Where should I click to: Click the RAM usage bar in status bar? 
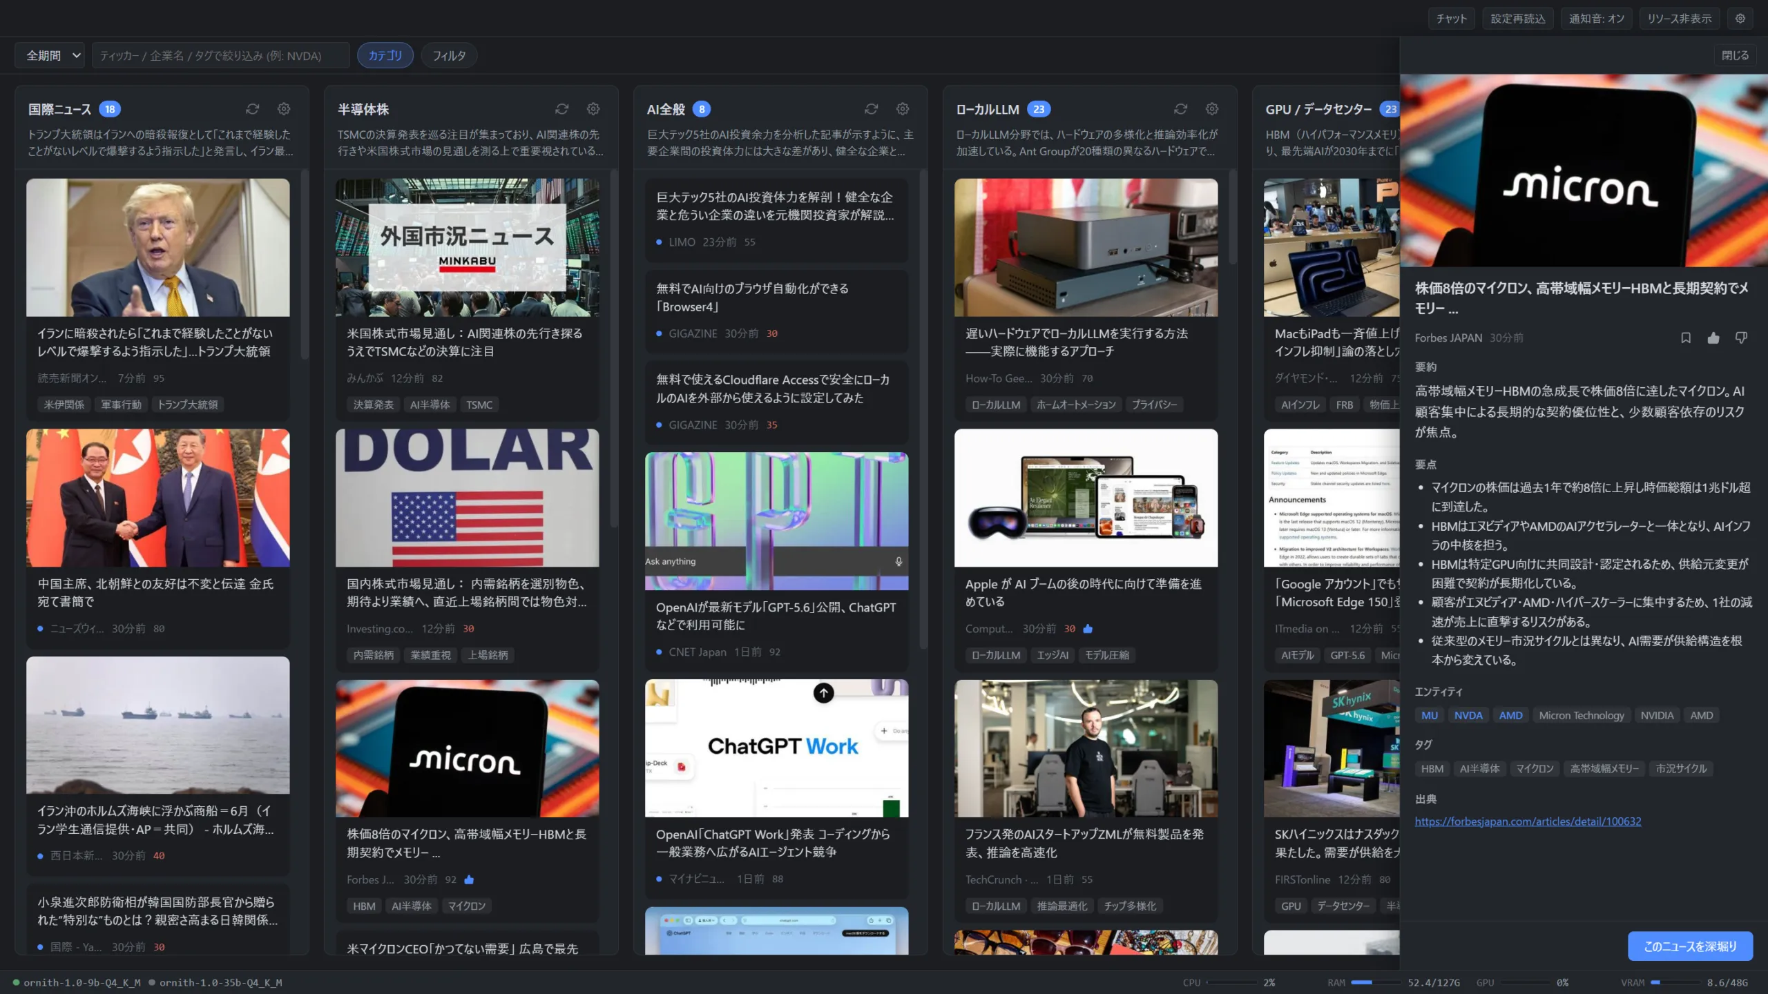pos(1376,982)
